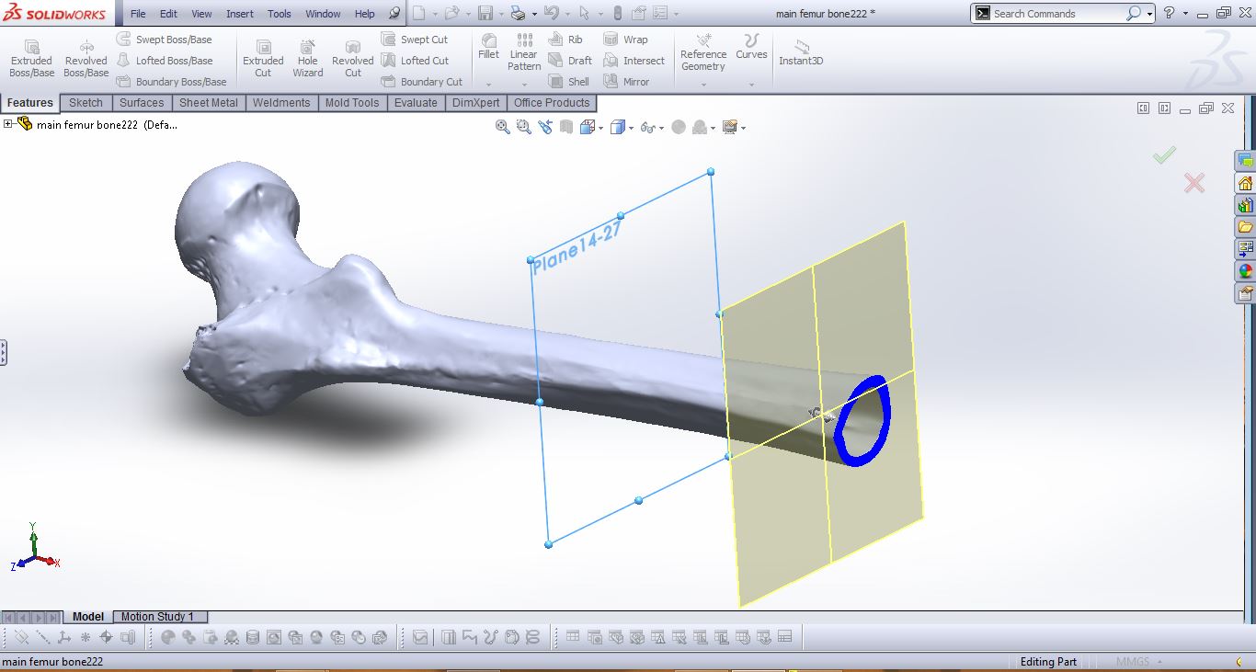
Task: Select the Rib tool
Action: (x=565, y=40)
